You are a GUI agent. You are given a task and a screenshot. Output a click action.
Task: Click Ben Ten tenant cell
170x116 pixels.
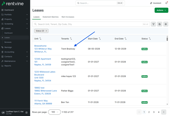click(x=65, y=102)
